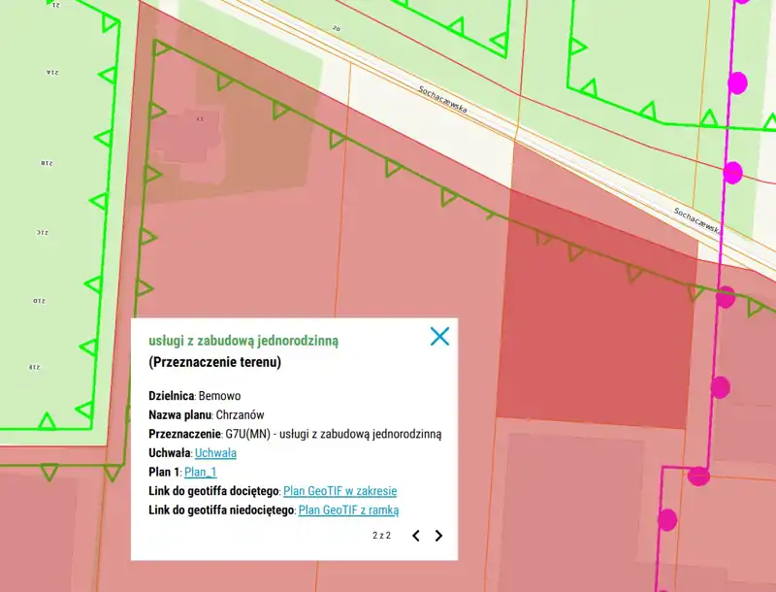Go to the next popup result

point(438,536)
